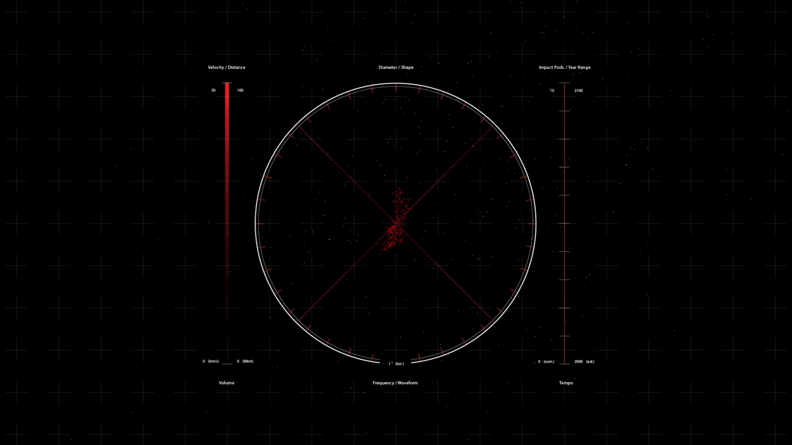This screenshot has width=792, height=445.
Task: Select the Frequency / Waveform label
Action: point(395,383)
